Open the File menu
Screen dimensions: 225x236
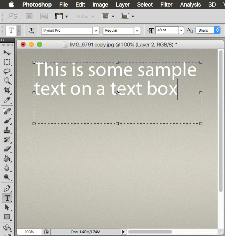pos(63,5)
